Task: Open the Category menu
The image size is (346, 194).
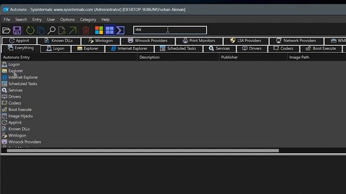Action: click(88, 19)
